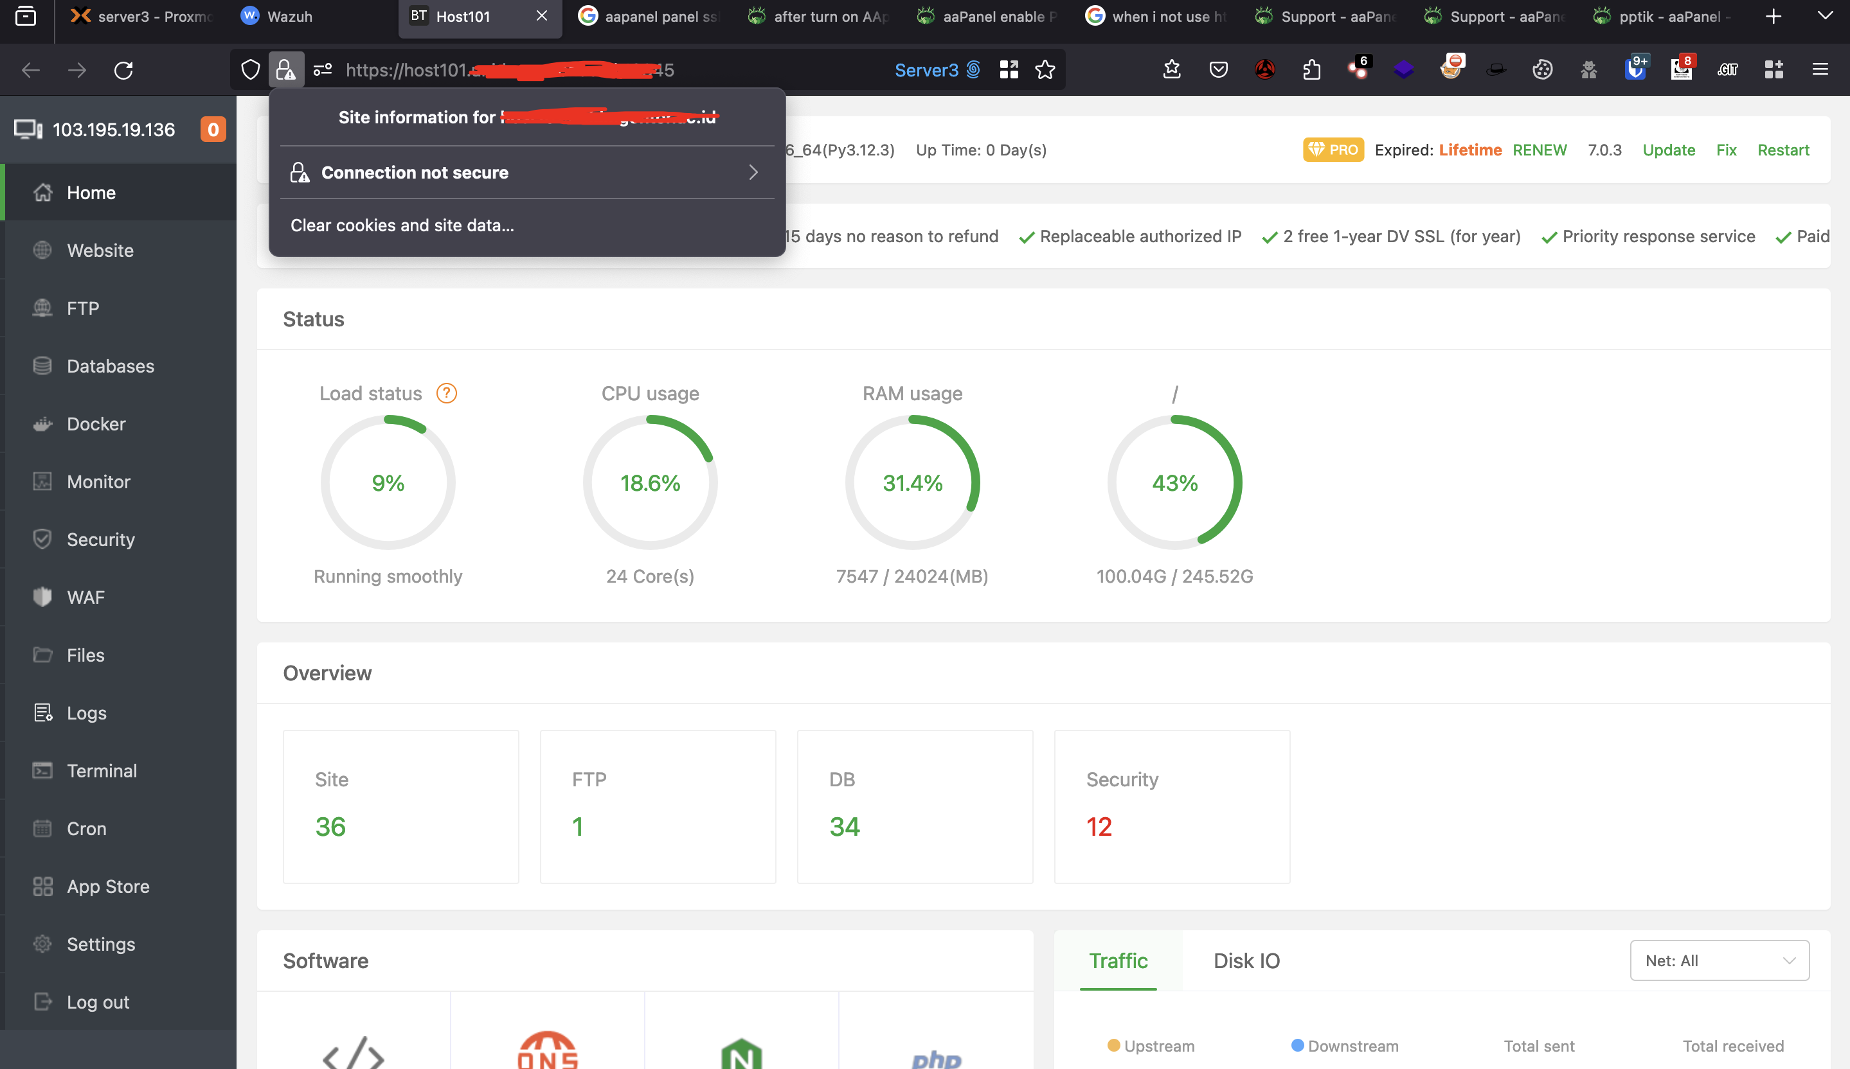The height and width of the screenshot is (1069, 1850).
Task: Open the Net: All dropdown
Action: 1719,960
